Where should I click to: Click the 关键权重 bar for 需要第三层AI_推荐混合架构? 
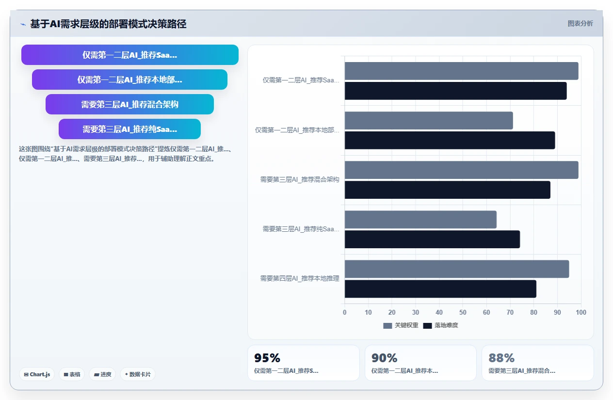462,170
